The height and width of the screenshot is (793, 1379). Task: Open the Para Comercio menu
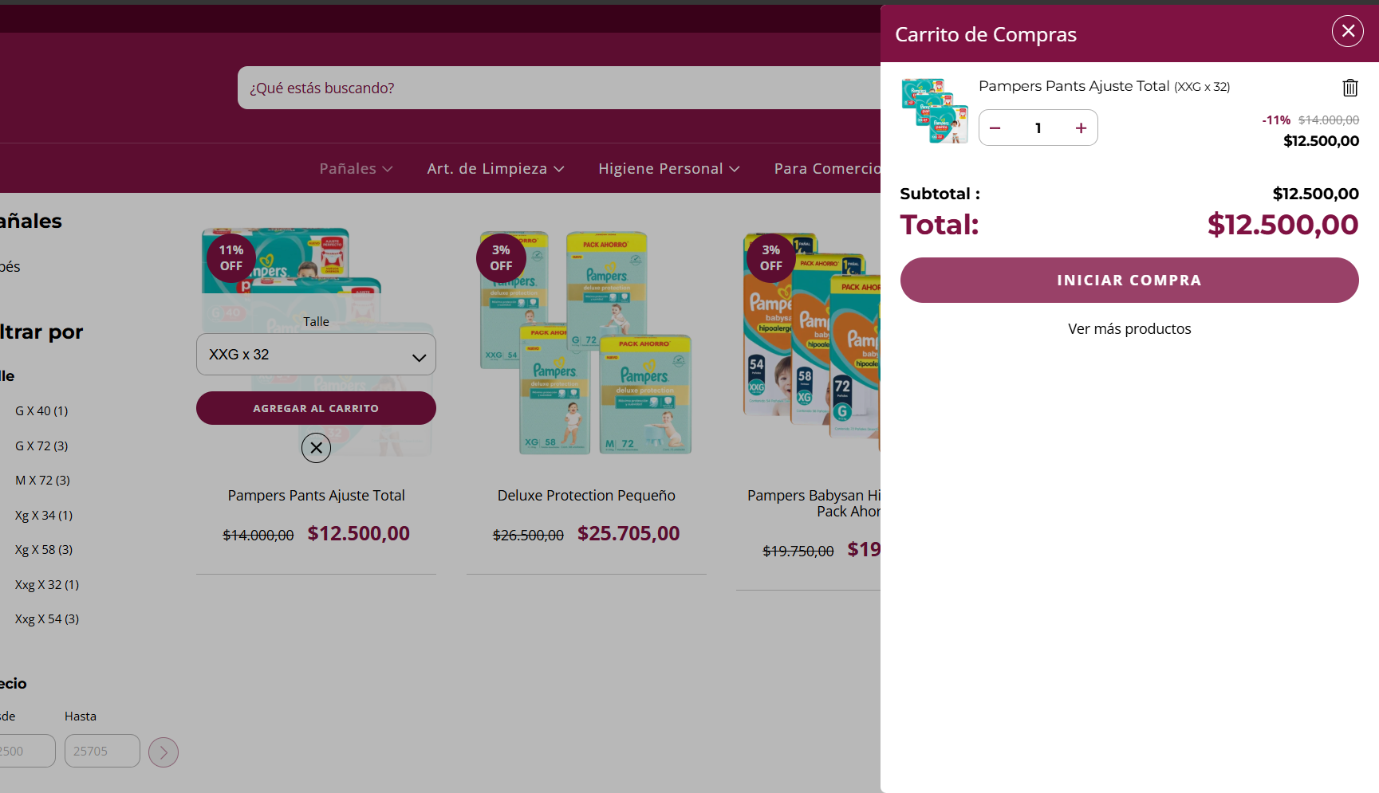click(826, 169)
